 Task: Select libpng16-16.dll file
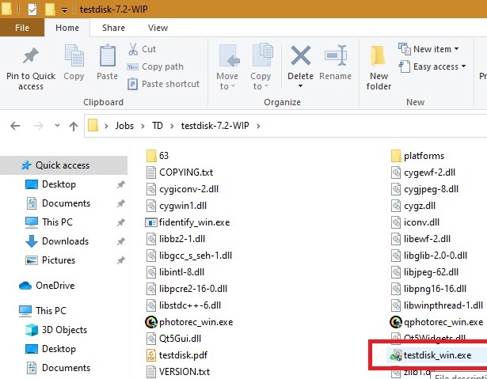pyautogui.click(x=428, y=289)
